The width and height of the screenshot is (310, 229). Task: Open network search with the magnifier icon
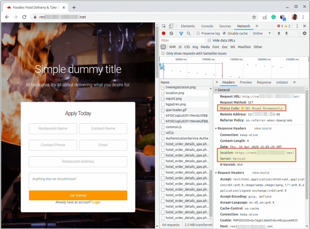pos(189,34)
